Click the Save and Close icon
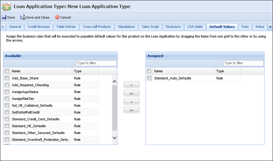 coord(23,17)
